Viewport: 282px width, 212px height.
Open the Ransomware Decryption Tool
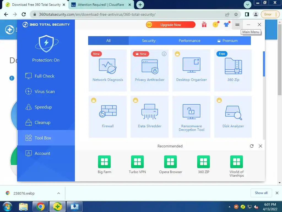[x=191, y=117]
